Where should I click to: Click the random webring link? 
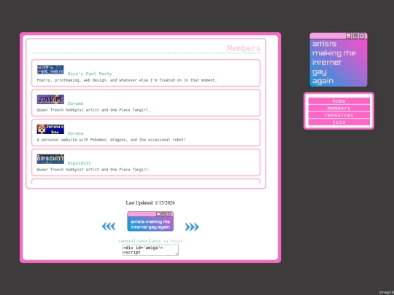tap(125, 241)
